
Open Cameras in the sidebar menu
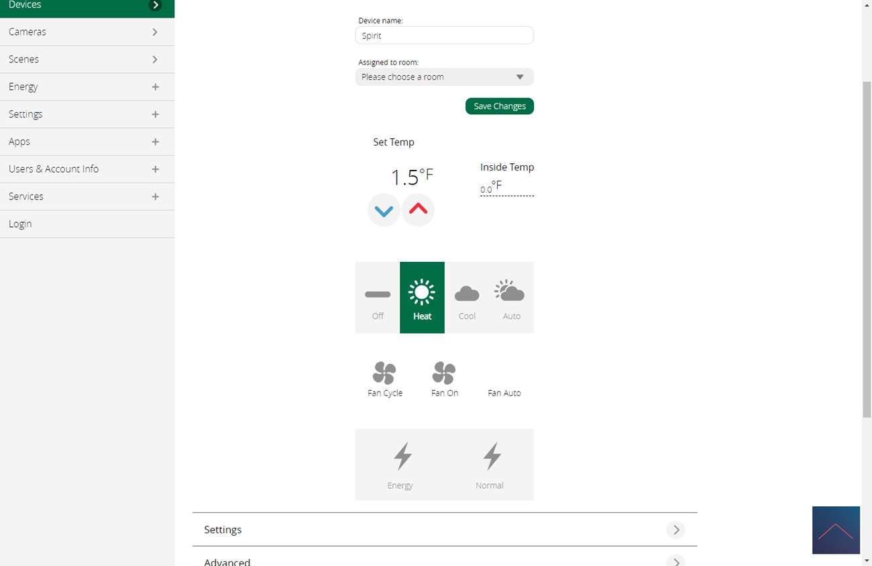pyautogui.click(x=87, y=32)
